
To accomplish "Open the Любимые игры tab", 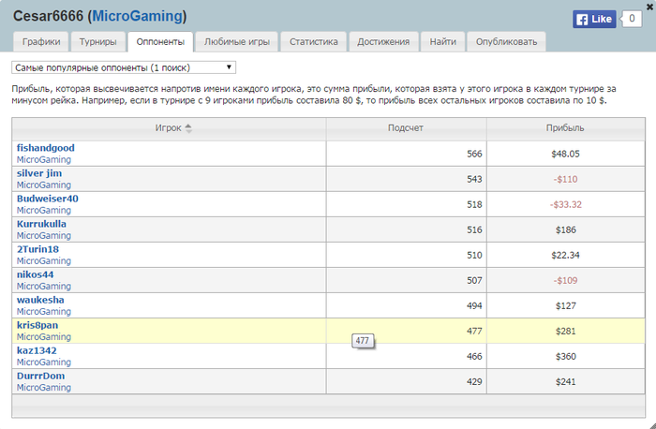I will pyautogui.click(x=237, y=42).
